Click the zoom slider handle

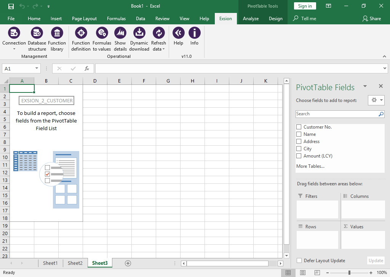point(350,273)
